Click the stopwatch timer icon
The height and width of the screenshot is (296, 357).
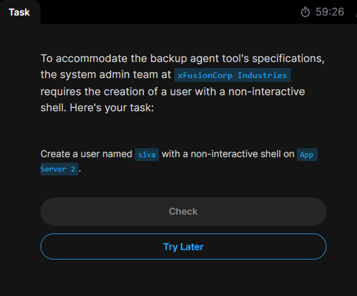pyautogui.click(x=305, y=12)
